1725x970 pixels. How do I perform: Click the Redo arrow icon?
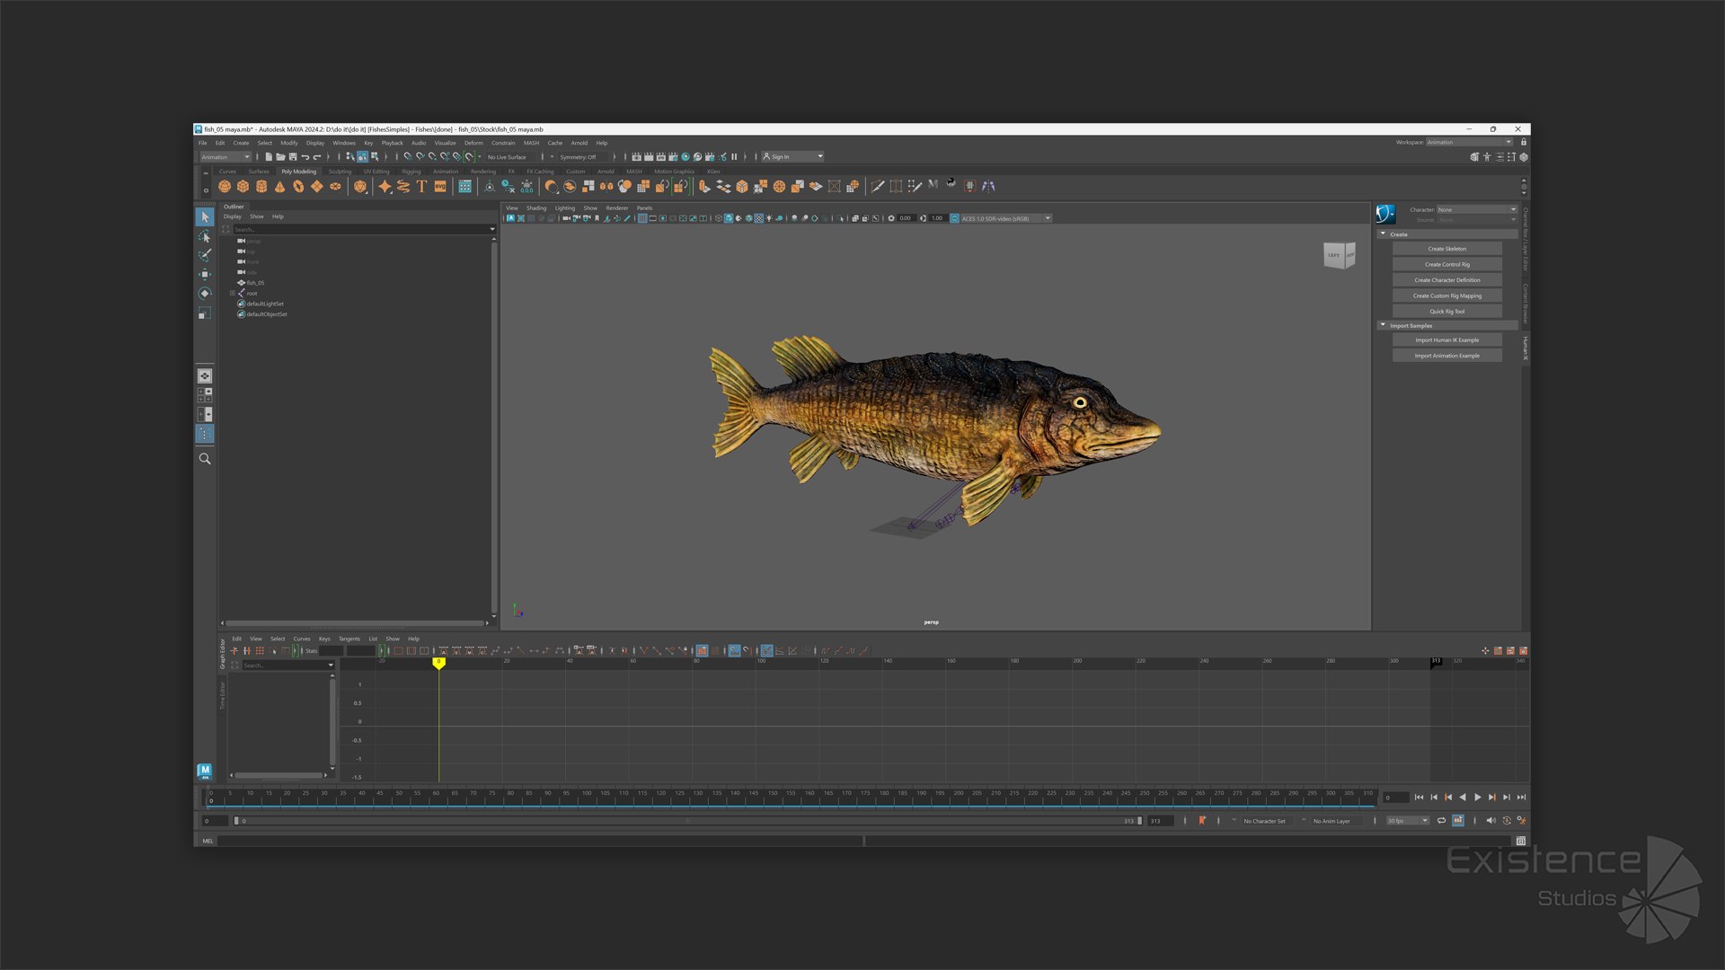316,156
